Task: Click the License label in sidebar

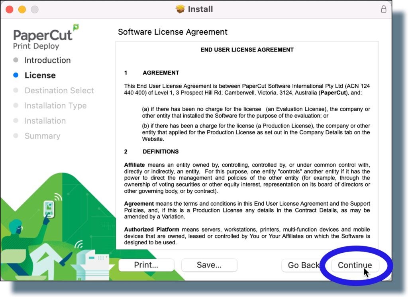Action: pyautogui.click(x=41, y=75)
